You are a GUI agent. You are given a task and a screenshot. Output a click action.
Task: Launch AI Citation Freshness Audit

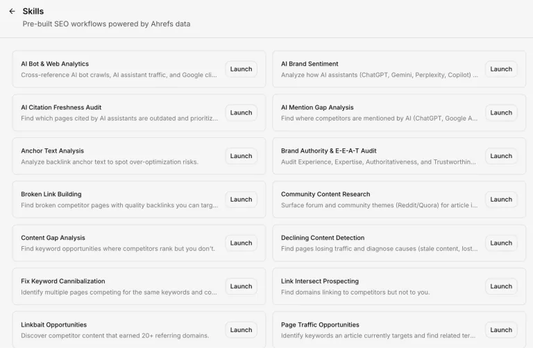coord(241,112)
